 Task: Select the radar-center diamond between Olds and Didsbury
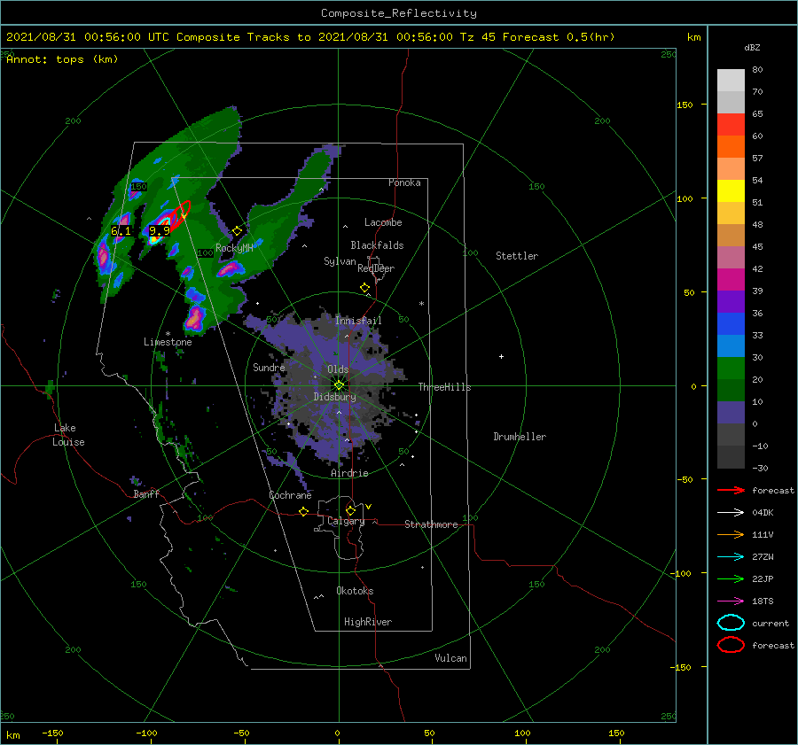coord(339,385)
